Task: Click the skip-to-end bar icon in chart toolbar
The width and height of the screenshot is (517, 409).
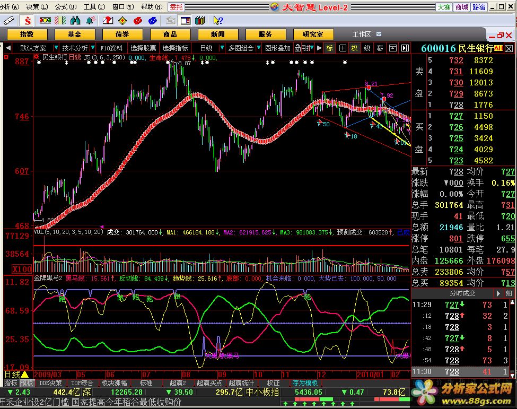Action: click(405, 48)
